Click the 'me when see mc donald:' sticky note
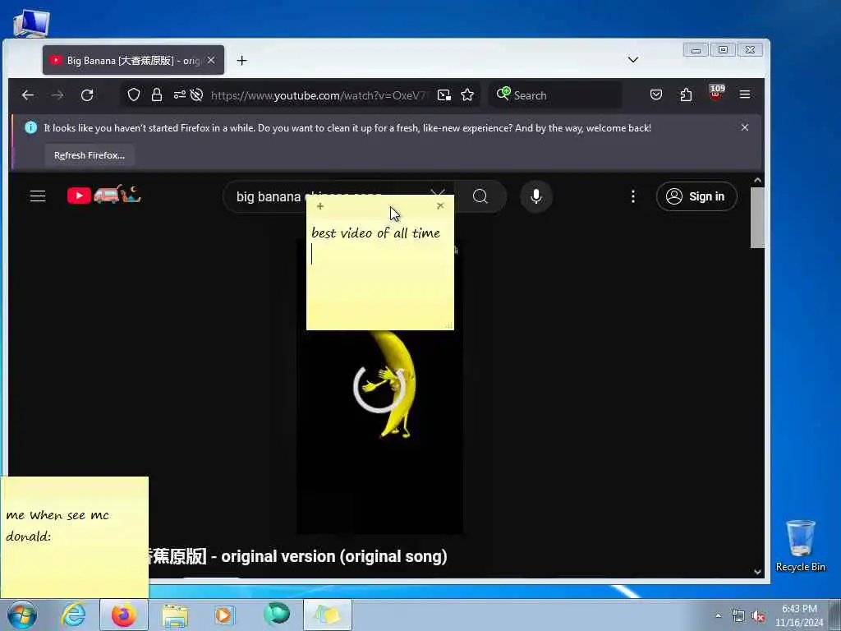This screenshot has width=841, height=631. (x=74, y=537)
